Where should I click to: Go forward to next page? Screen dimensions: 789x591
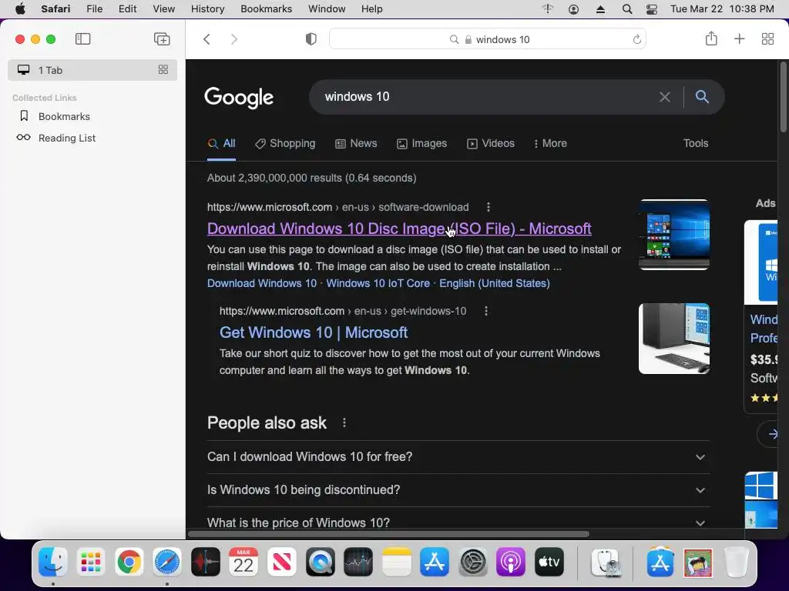coord(234,39)
